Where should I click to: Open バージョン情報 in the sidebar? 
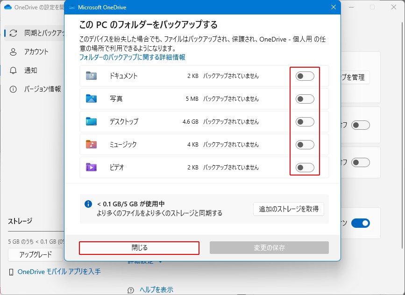point(42,89)
